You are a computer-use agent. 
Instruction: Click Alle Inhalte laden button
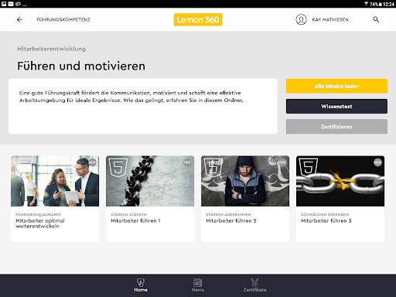click(336, 86)
